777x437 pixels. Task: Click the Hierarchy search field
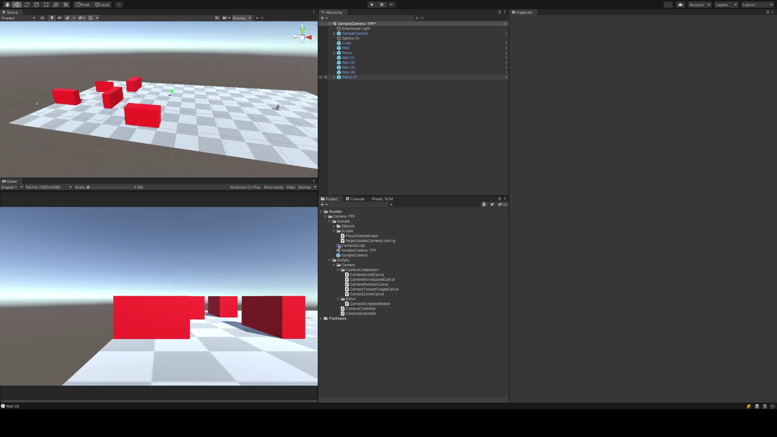[x=461, y=18]
